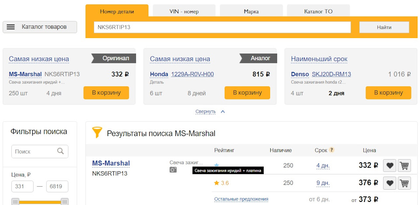Click the minimum price field showing 331

[x=22, y=187]
